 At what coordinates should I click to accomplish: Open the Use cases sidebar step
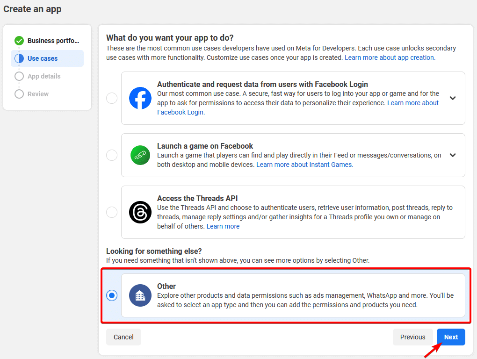coord(41,58)
